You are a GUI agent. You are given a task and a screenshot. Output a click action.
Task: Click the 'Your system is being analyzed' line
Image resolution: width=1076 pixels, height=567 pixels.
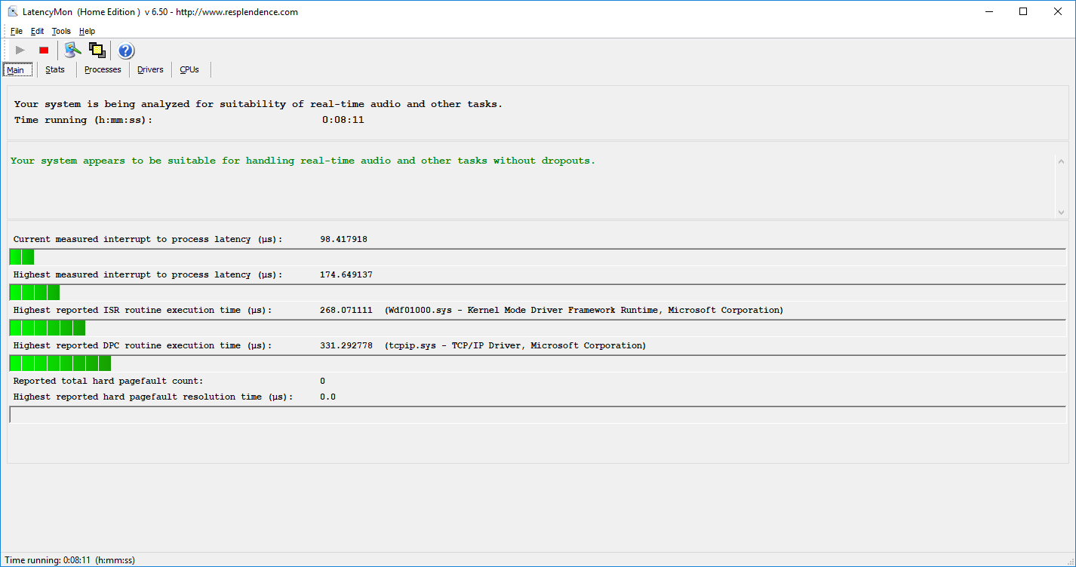click(258, 104)
